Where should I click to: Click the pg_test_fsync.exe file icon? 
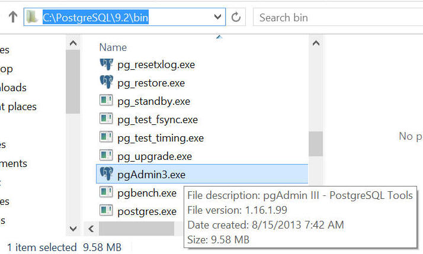(x=106, y=118)
